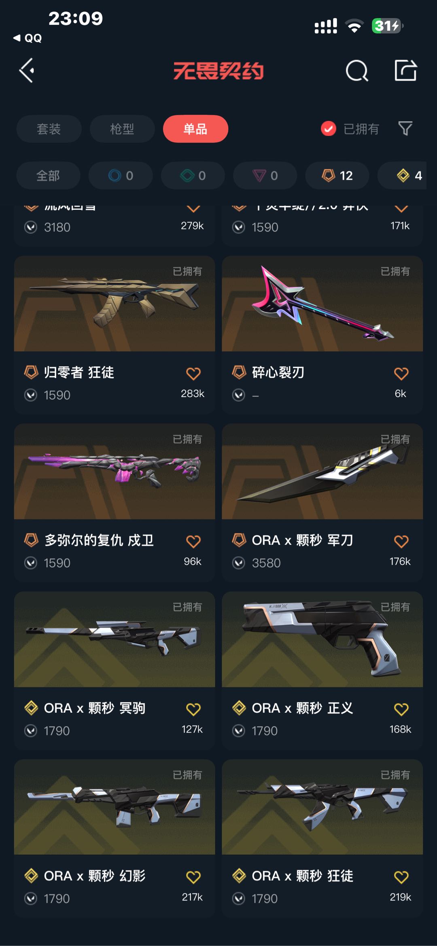Switch to the 套装 tab
The width and height of the screenshot is (437, 946).
click(x=49, y=129)
